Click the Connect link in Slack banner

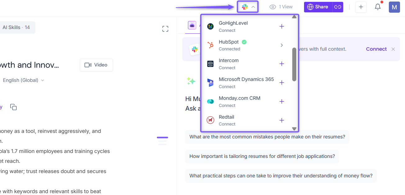pyautogui.click(x=376, y=49)
